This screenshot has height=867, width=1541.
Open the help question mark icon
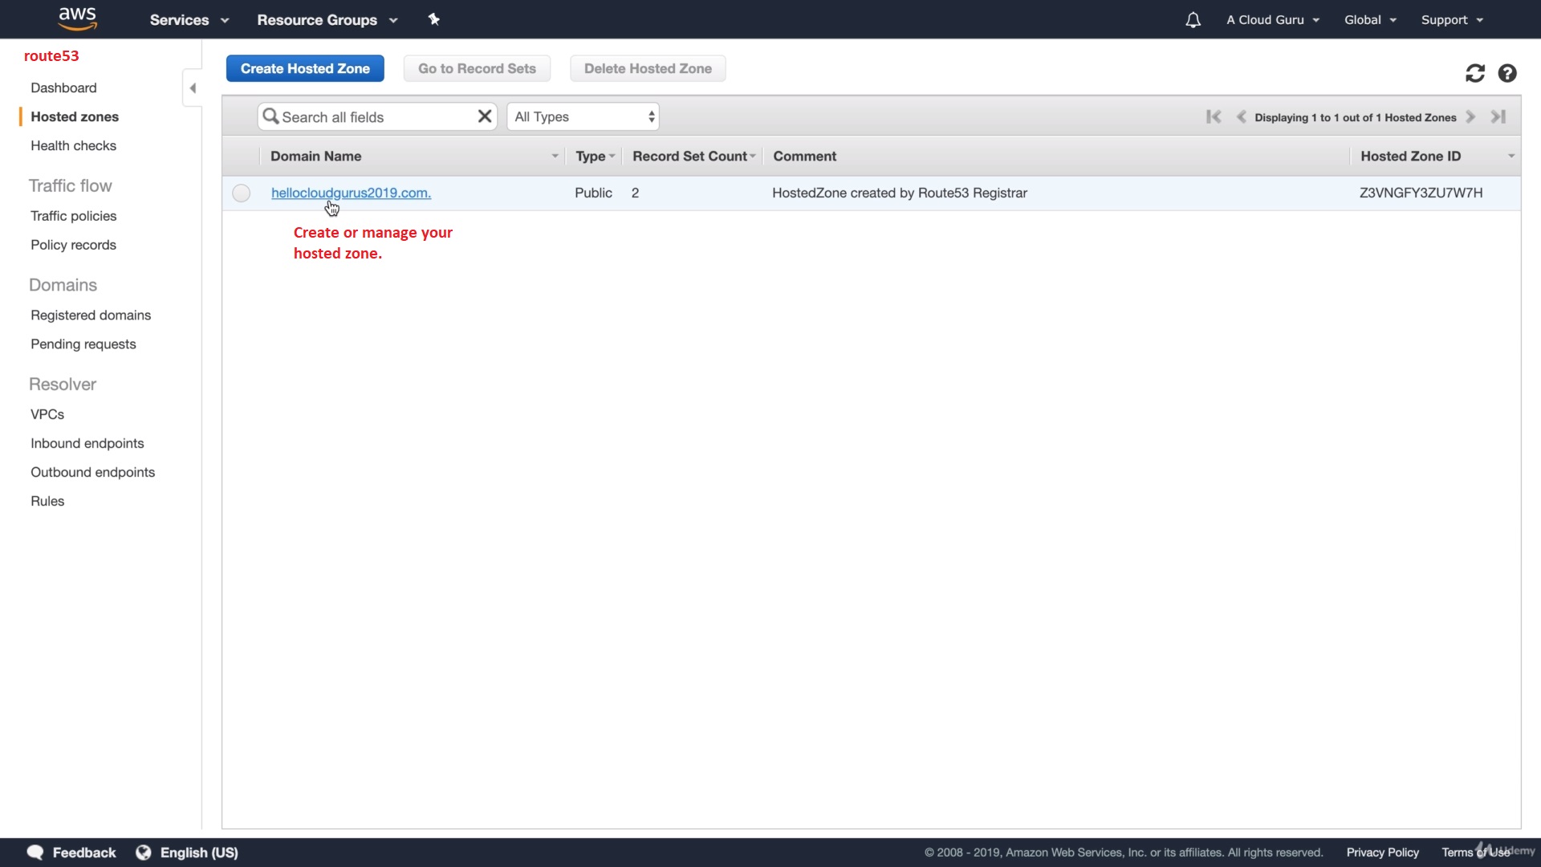coord(1507,74)
